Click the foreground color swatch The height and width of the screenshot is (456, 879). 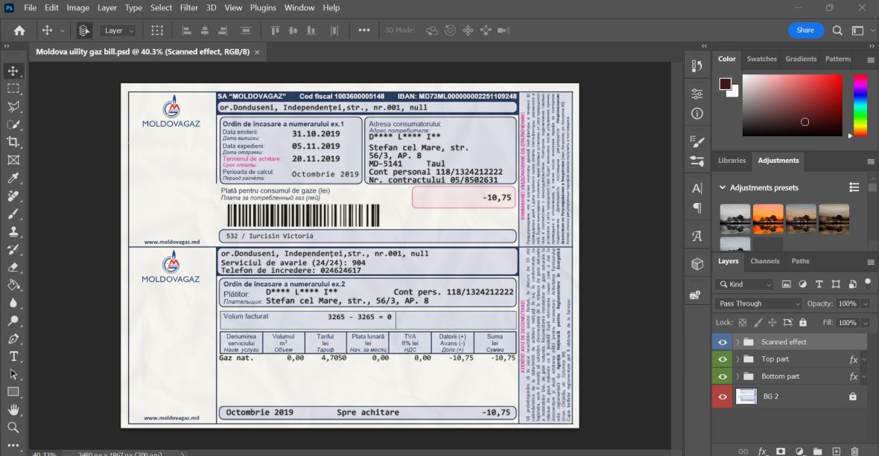coord(725,84)
